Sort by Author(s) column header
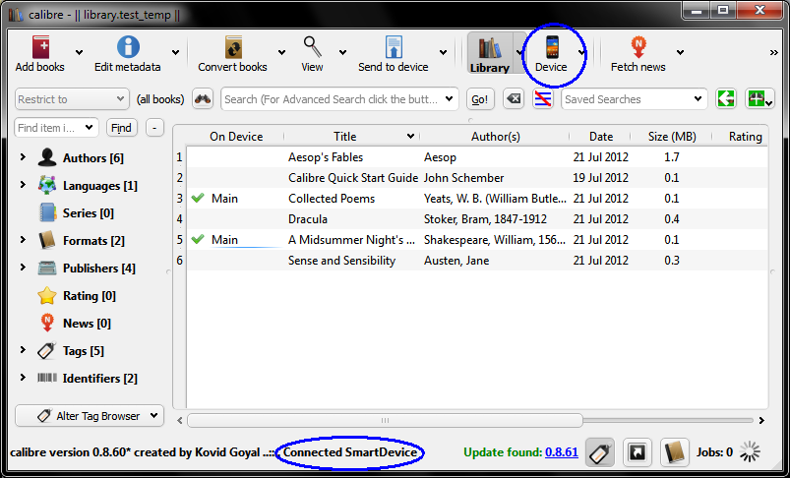The width and height of the screenshot is (790, 478). [x=495, y=137]
